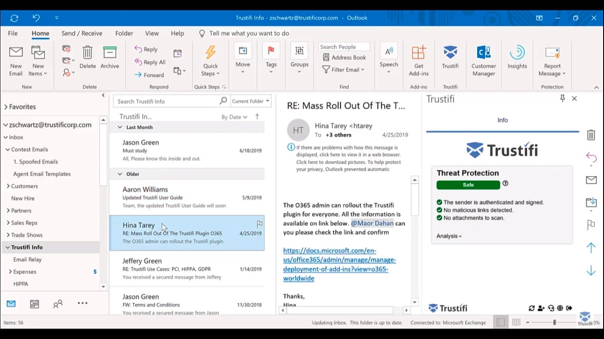
Task: Open the Current Folder scope dropdown
Action: (x=251, y=101)
